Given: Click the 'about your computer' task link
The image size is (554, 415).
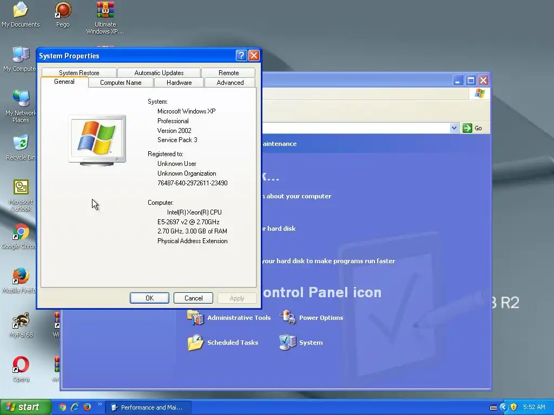Looking at the screenshot, I should [x=297, y=196].
